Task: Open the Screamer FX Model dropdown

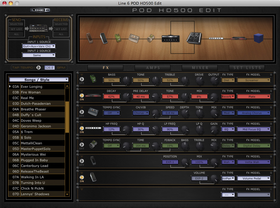Action: point(253,80)
